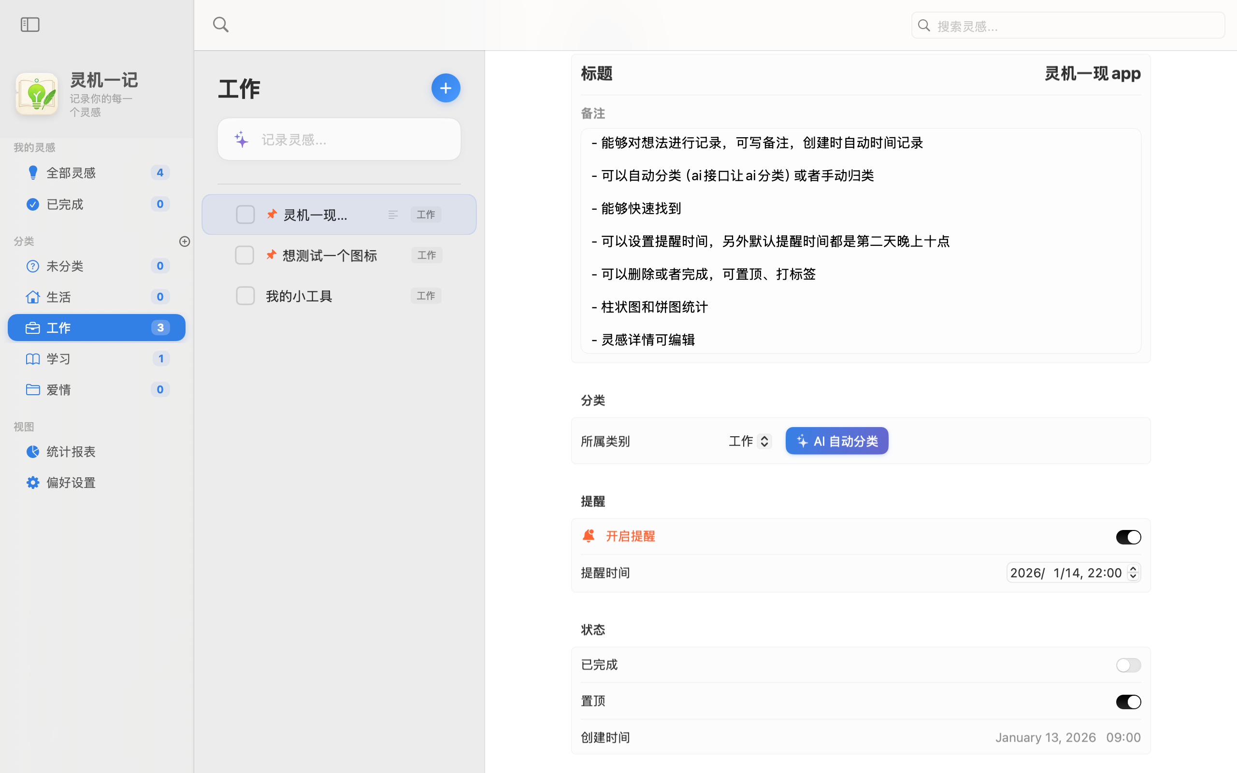Click the blue plus add-inspiration button

click(x=445, y=88)
